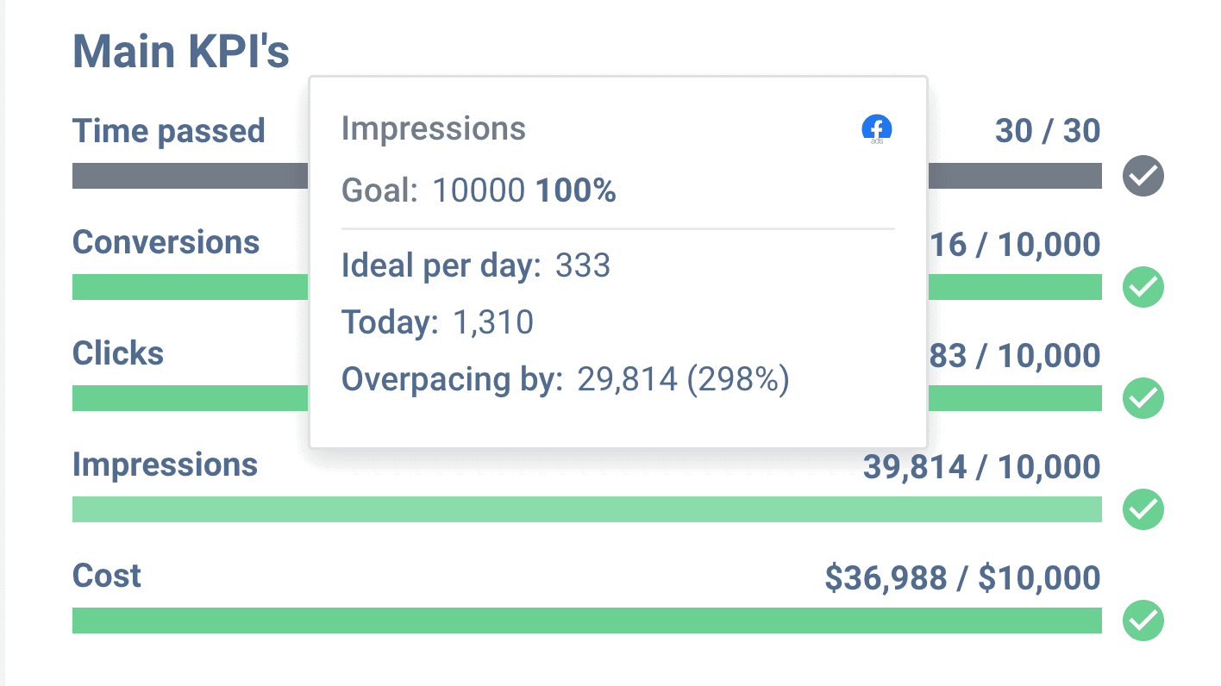Expand the Impressions KPI details popup
Screen dimensions: 1221x686
coord(166,465)
